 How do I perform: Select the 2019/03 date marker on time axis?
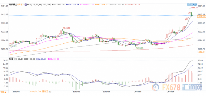[76, 92]
